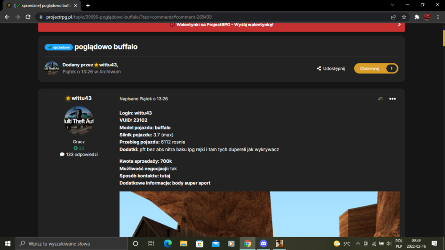Click the share page icon in address bar
The image size is (445, 250).
[393, 17]
